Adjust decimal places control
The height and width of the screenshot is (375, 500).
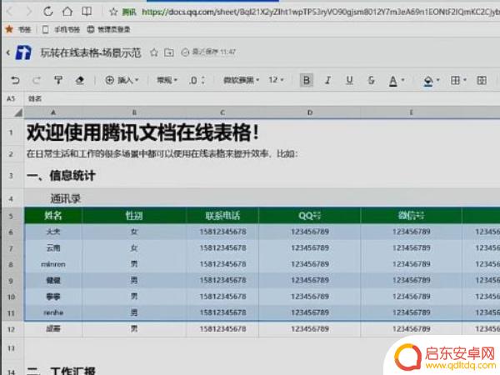tap(197, 80)
